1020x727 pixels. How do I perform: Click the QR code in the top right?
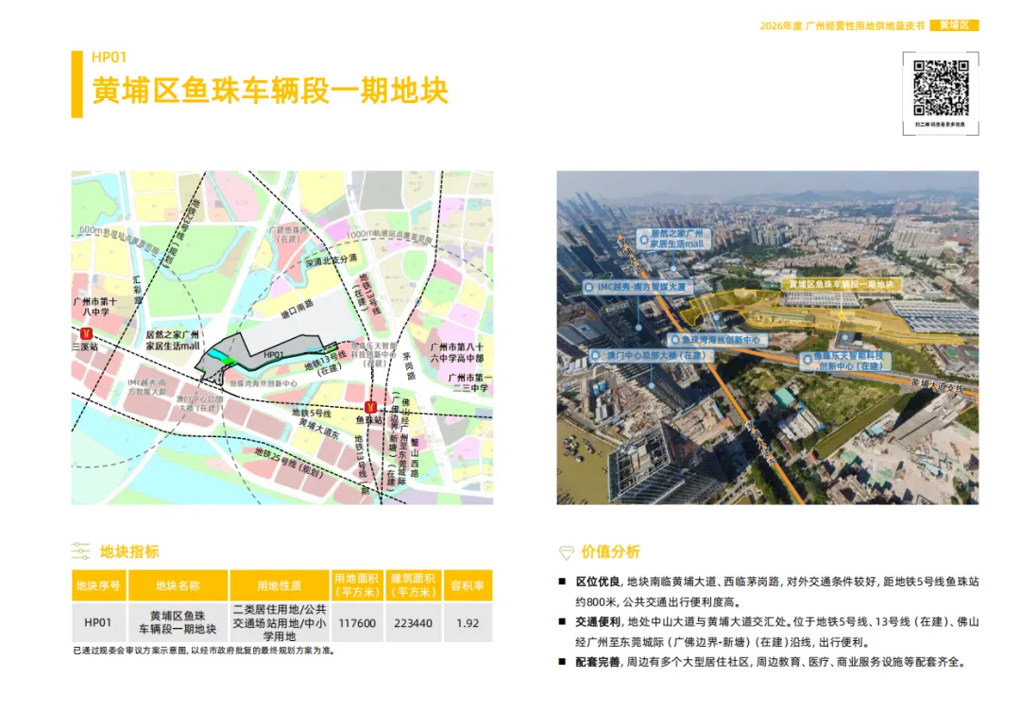[x=941, y=88]
